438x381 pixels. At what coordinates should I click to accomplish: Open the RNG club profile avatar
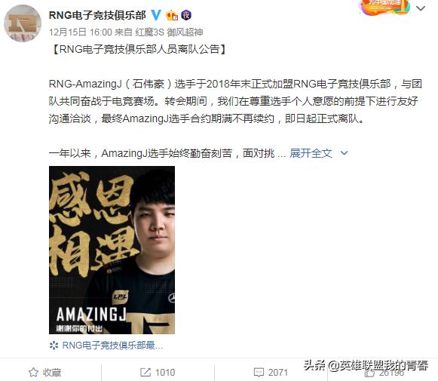[x=23, y=23]
